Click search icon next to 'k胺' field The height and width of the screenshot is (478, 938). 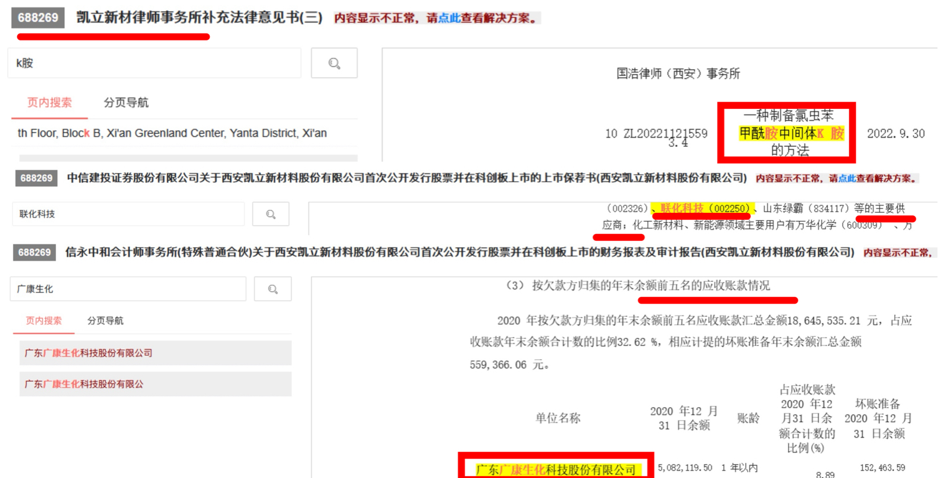pos(334,63)
